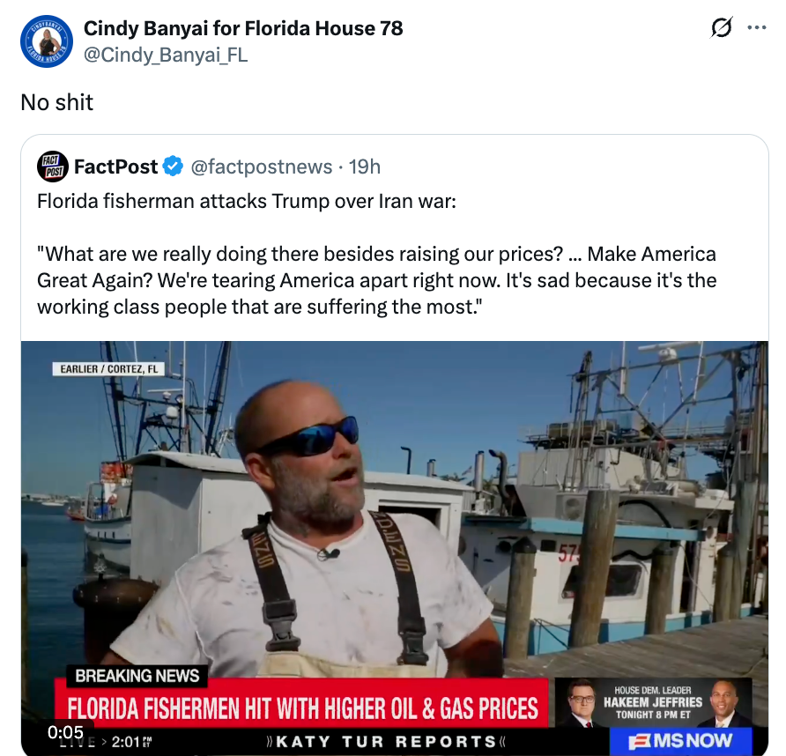Open the three-dot more options menu

tap(757, 28)
